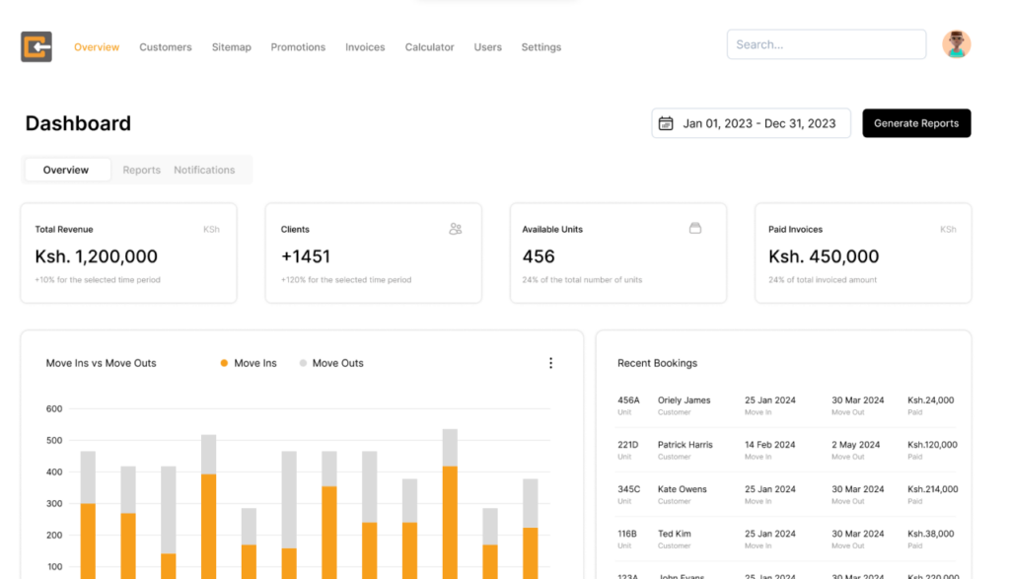Click the KSh icon on Total Revenue

211,230
